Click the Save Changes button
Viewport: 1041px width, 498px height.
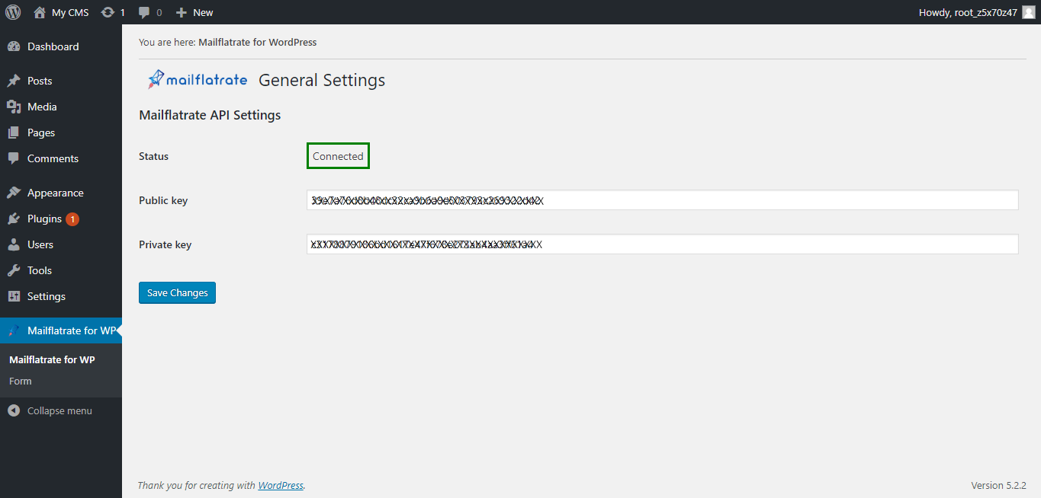click(177, 292)
